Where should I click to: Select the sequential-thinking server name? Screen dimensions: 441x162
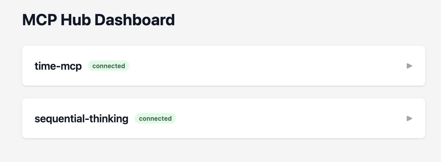click(82, 119)
